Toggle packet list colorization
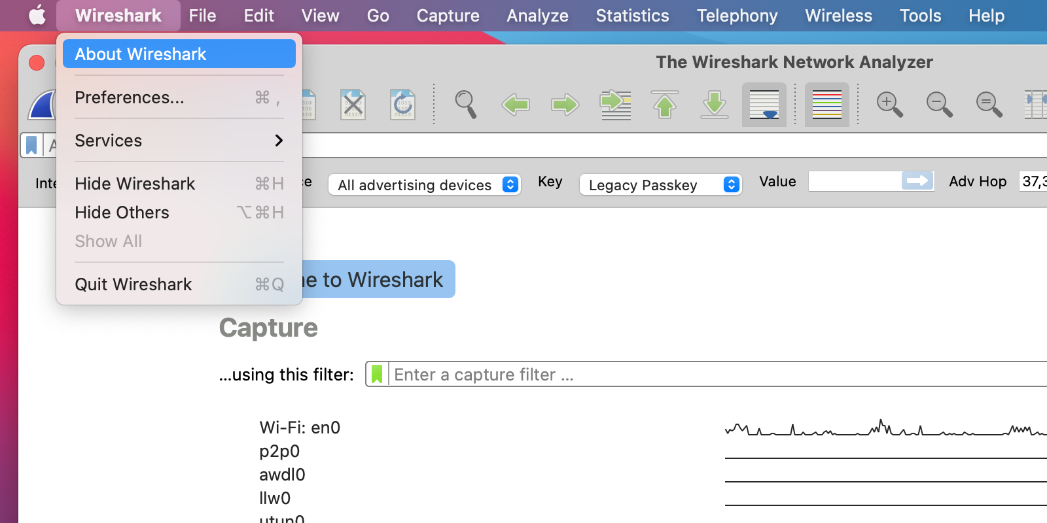The image size is (1047, 523). click(827, 105)
